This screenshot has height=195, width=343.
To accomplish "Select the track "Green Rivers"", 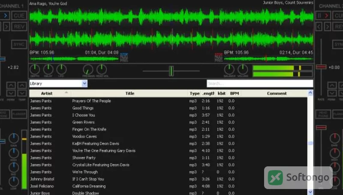I will [x=168, y=122].
